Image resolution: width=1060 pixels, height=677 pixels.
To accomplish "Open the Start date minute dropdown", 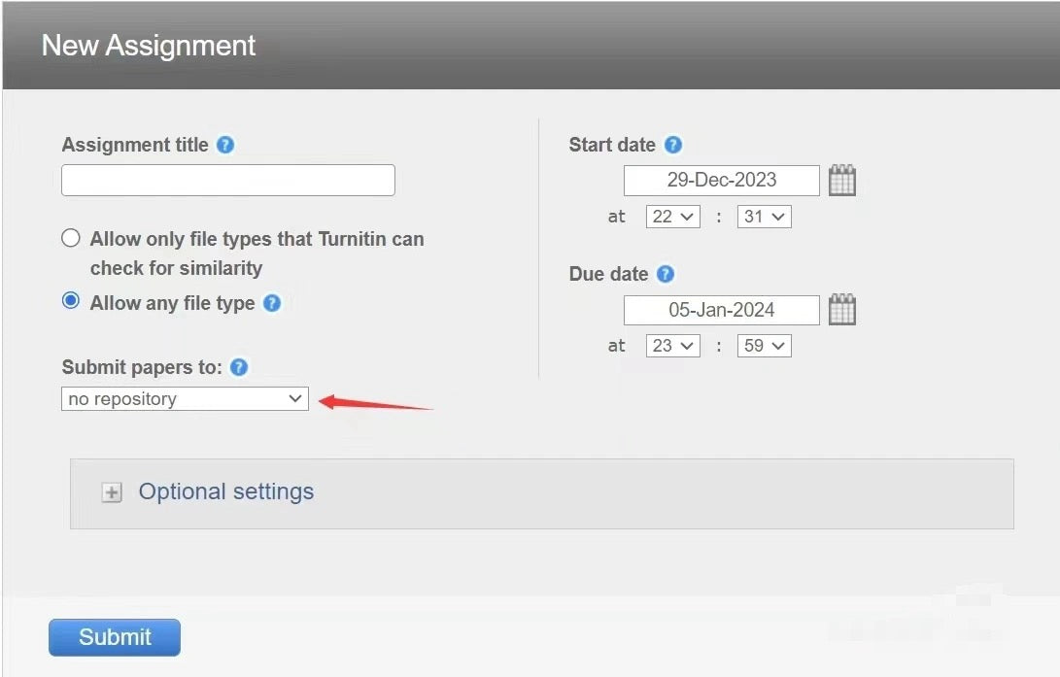I will (x=764, y=217).
